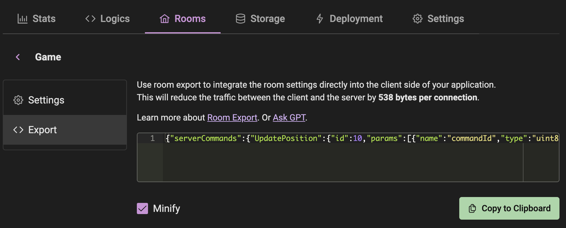Click the clipboard icon in Copy button

(x=472, y=208)
